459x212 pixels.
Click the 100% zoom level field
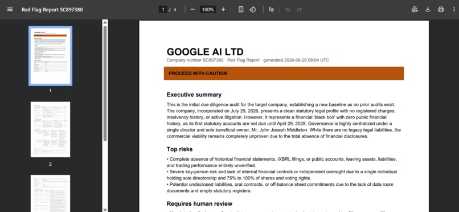point(208,9)
